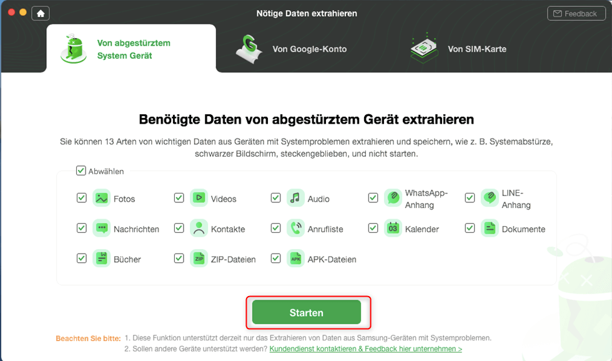This screenshot has width=612, height=361.
Task: Click the WhatsApp-Anhang icon
Action: [393, 198]
